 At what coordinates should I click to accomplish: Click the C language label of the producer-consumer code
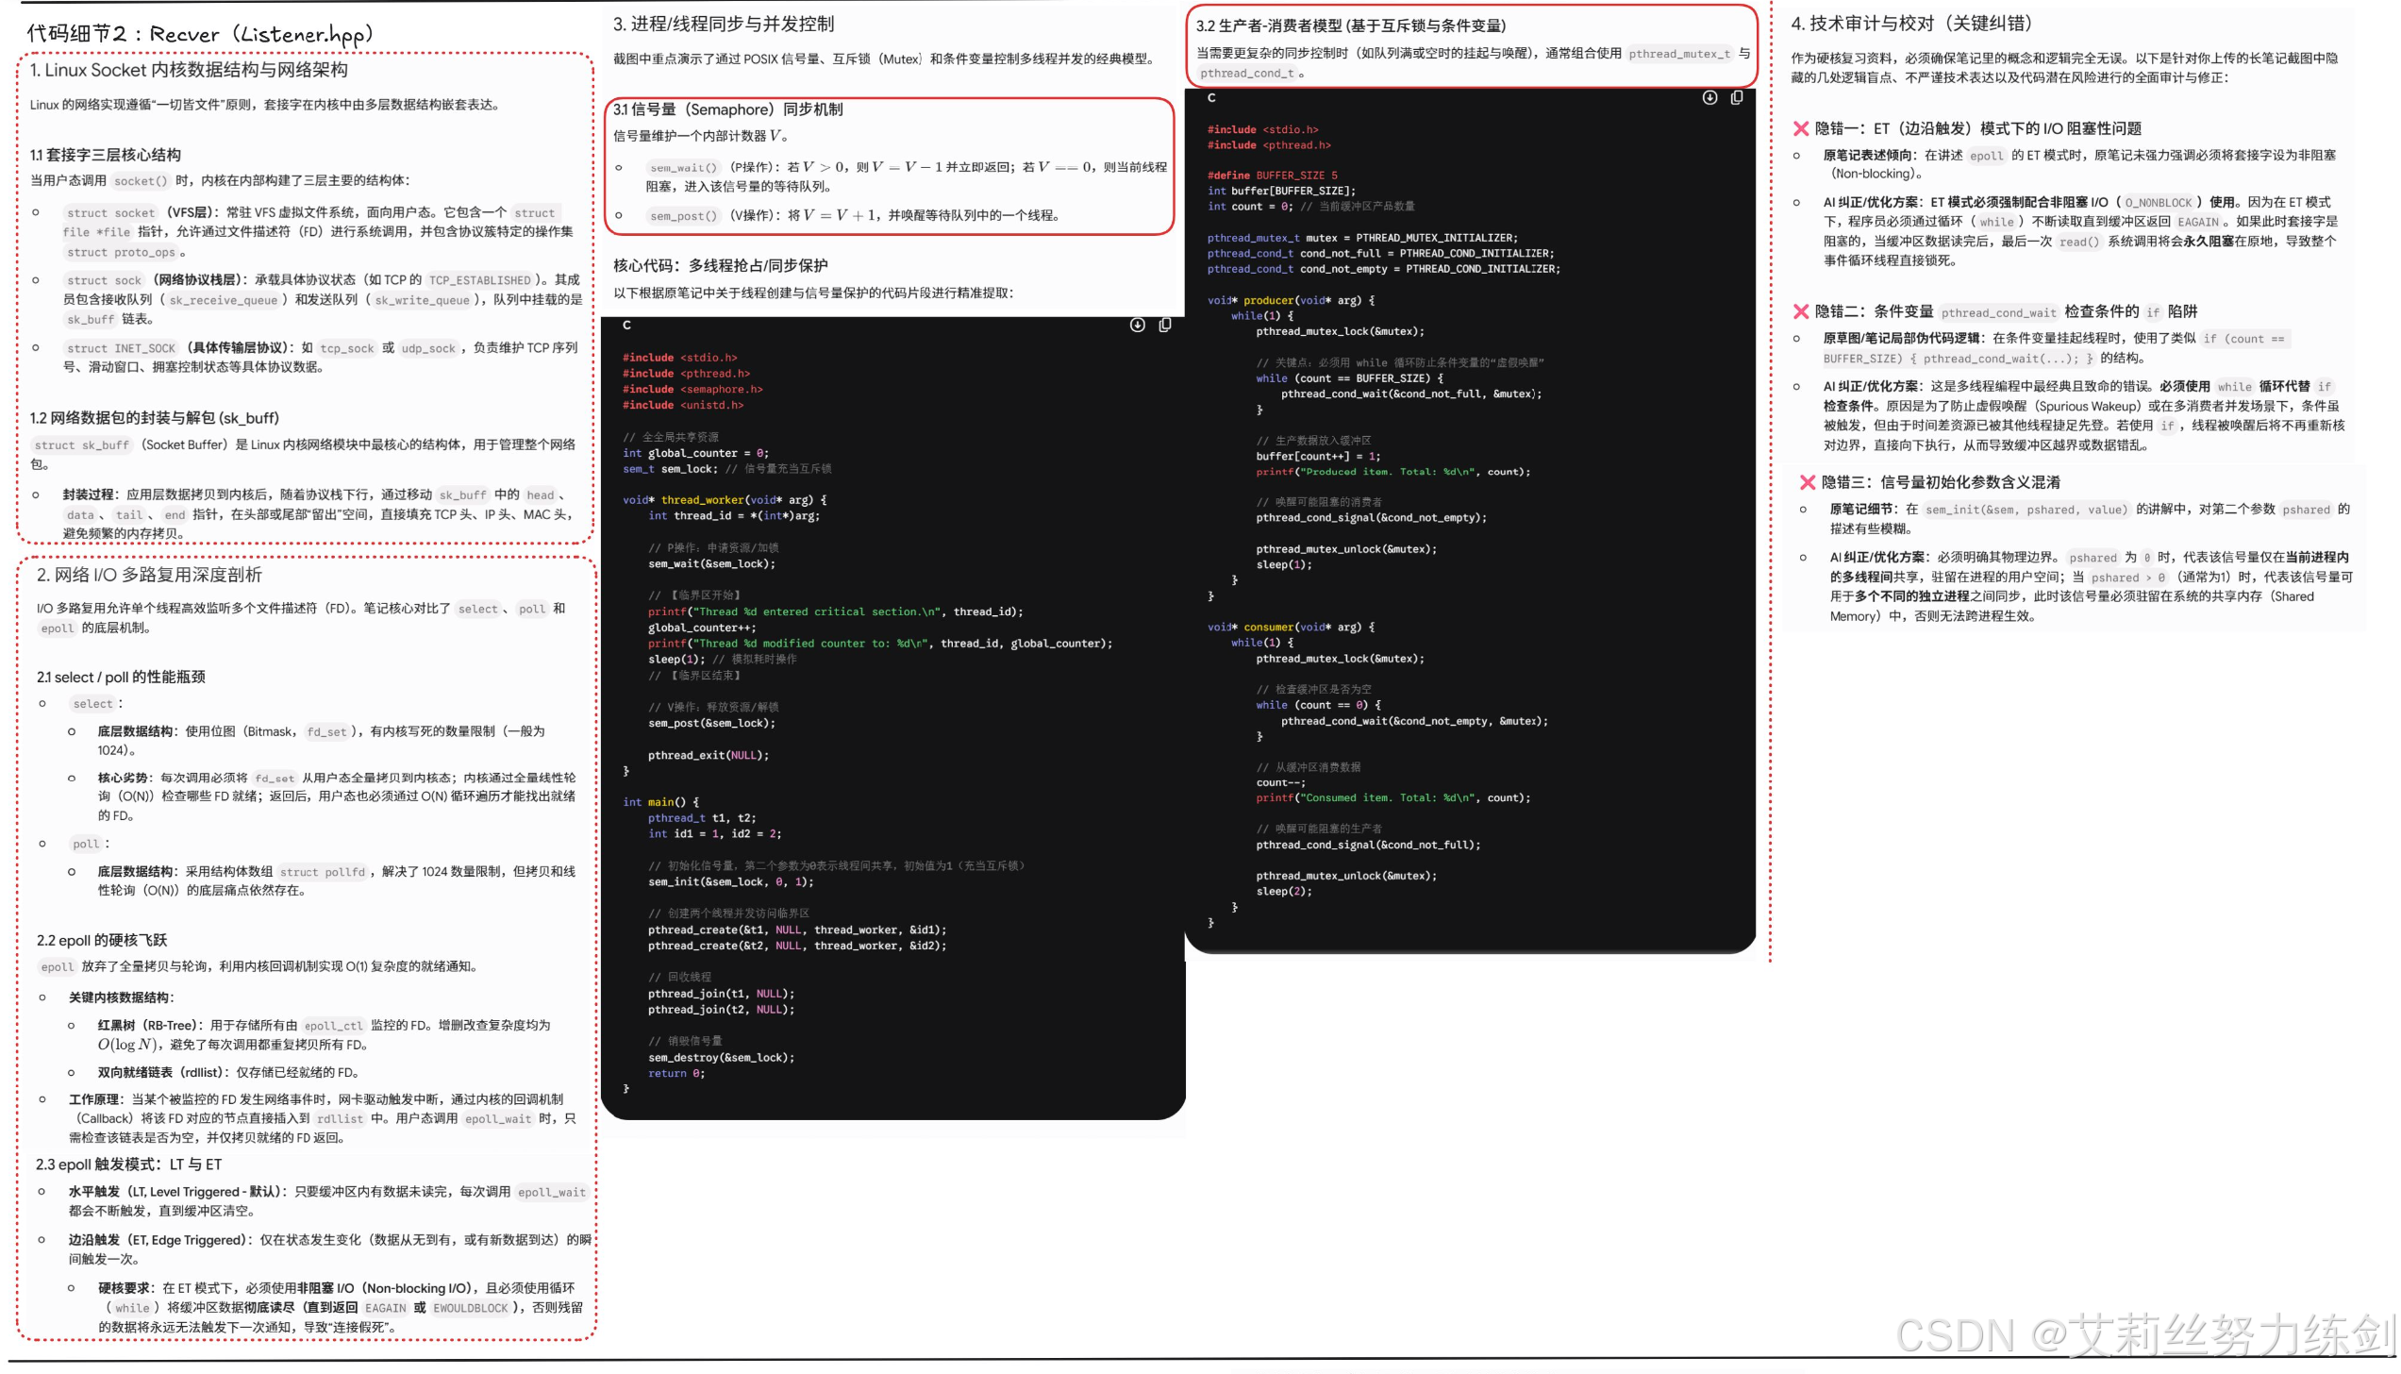coord(1211,97)
